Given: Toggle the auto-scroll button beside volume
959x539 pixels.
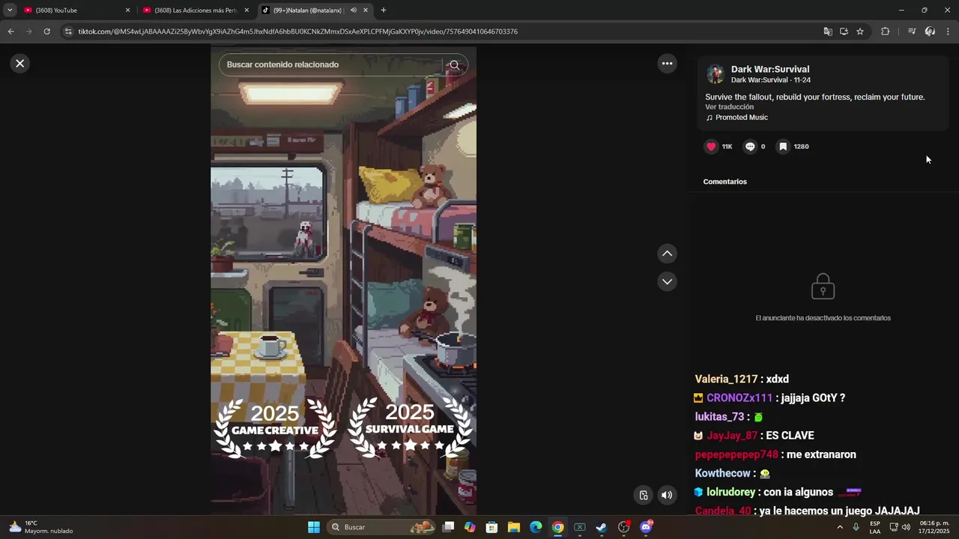Looking at the screenshot, I should [644, 495].
